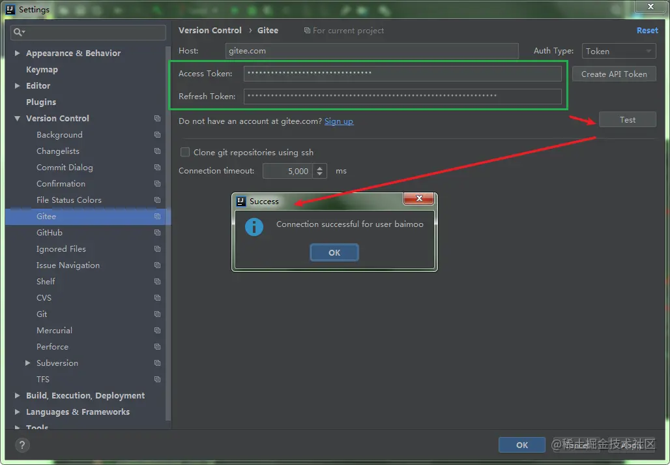Screen dimensions: 670x465
Task: Click project-level icon on Changelists row
Action: coord(157,151)
